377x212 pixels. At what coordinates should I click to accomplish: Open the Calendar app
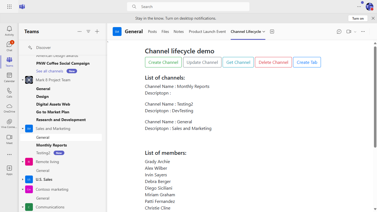(9, 77)
